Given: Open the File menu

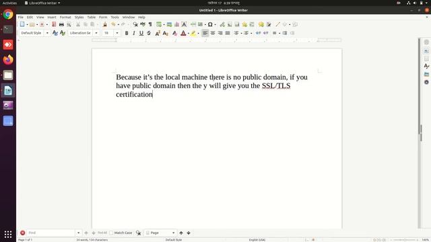Looking at the screenshot, I should pyautogui.click(x=21, y=17).
